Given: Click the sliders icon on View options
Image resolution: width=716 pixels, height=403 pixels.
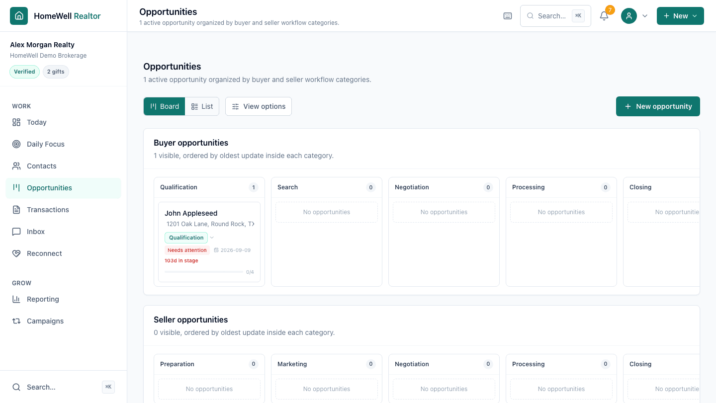Looking at the screenshot, I should (236, 106).
